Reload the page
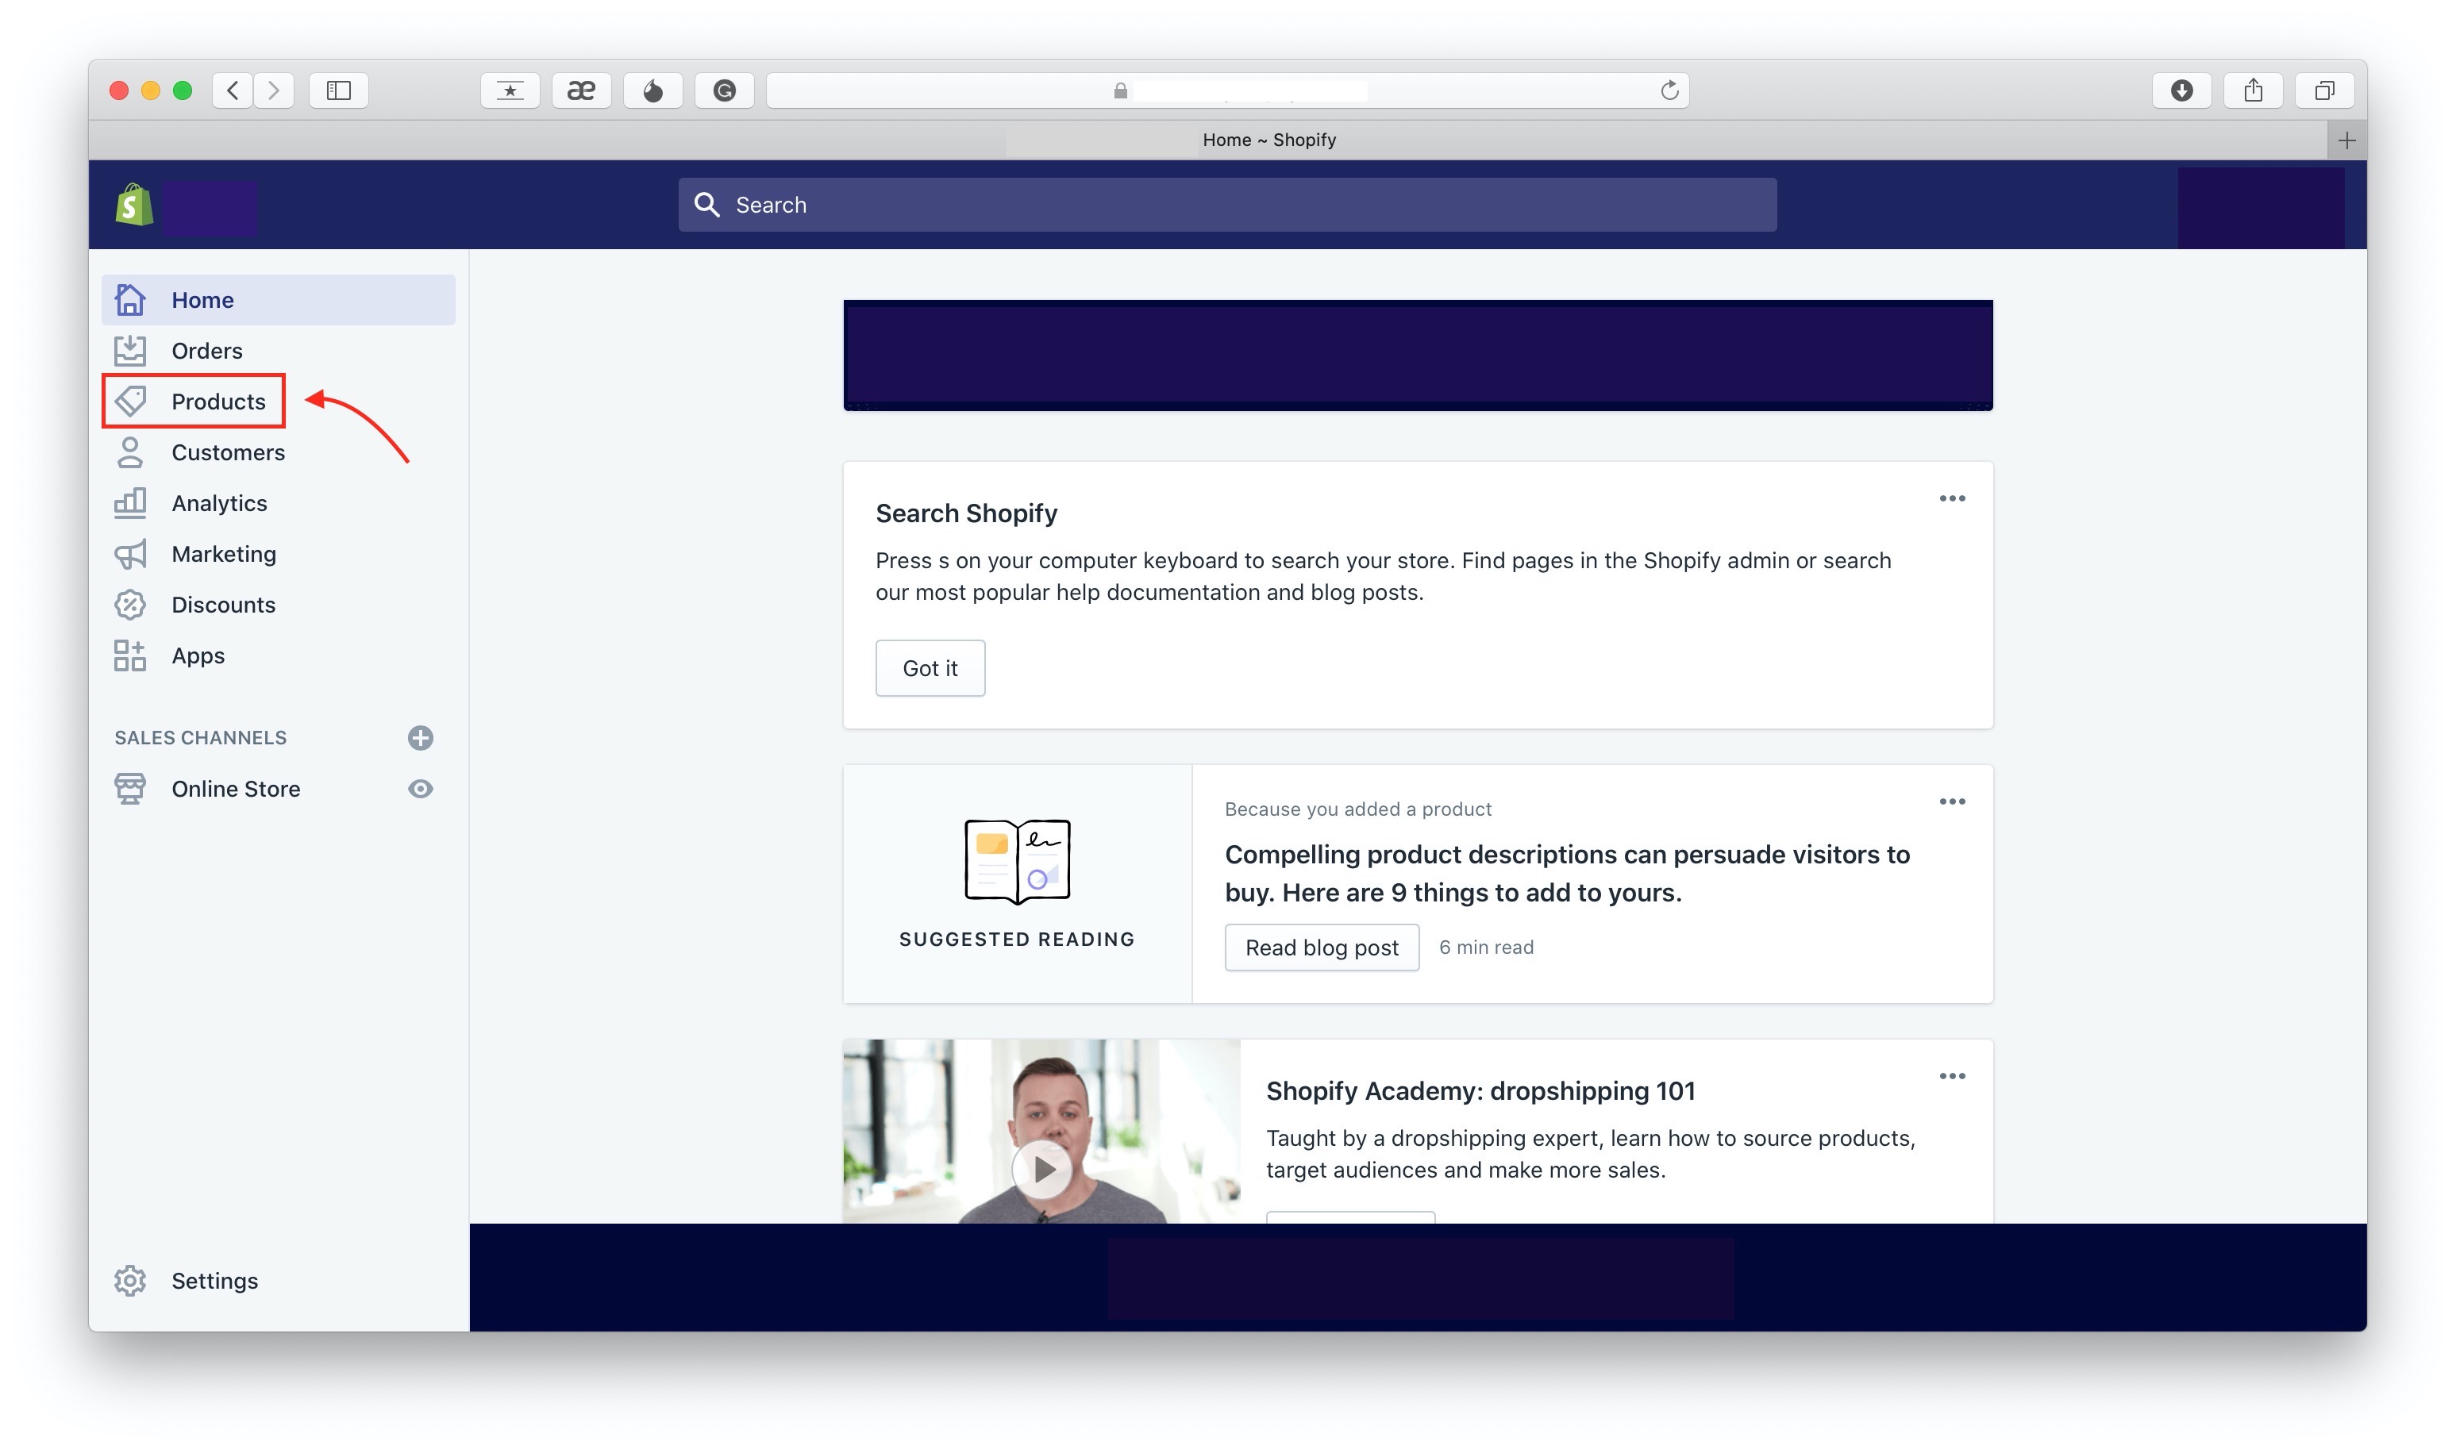The image size is (2456, 1449). pyautogui.click(x=1669, y=90)
